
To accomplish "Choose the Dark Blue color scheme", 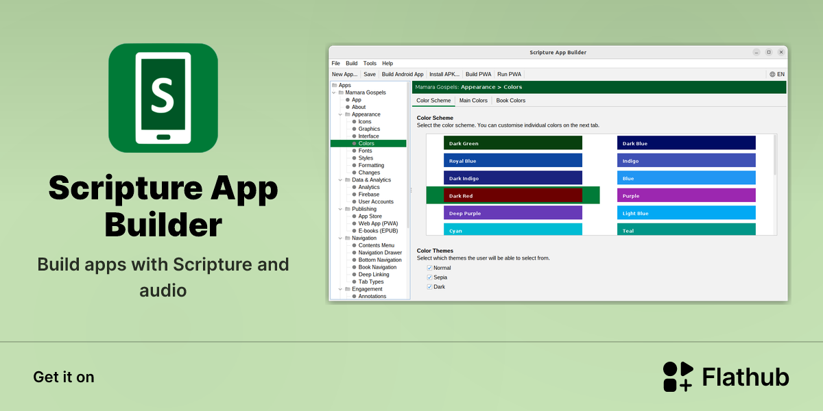I will [x=687, y=142].
